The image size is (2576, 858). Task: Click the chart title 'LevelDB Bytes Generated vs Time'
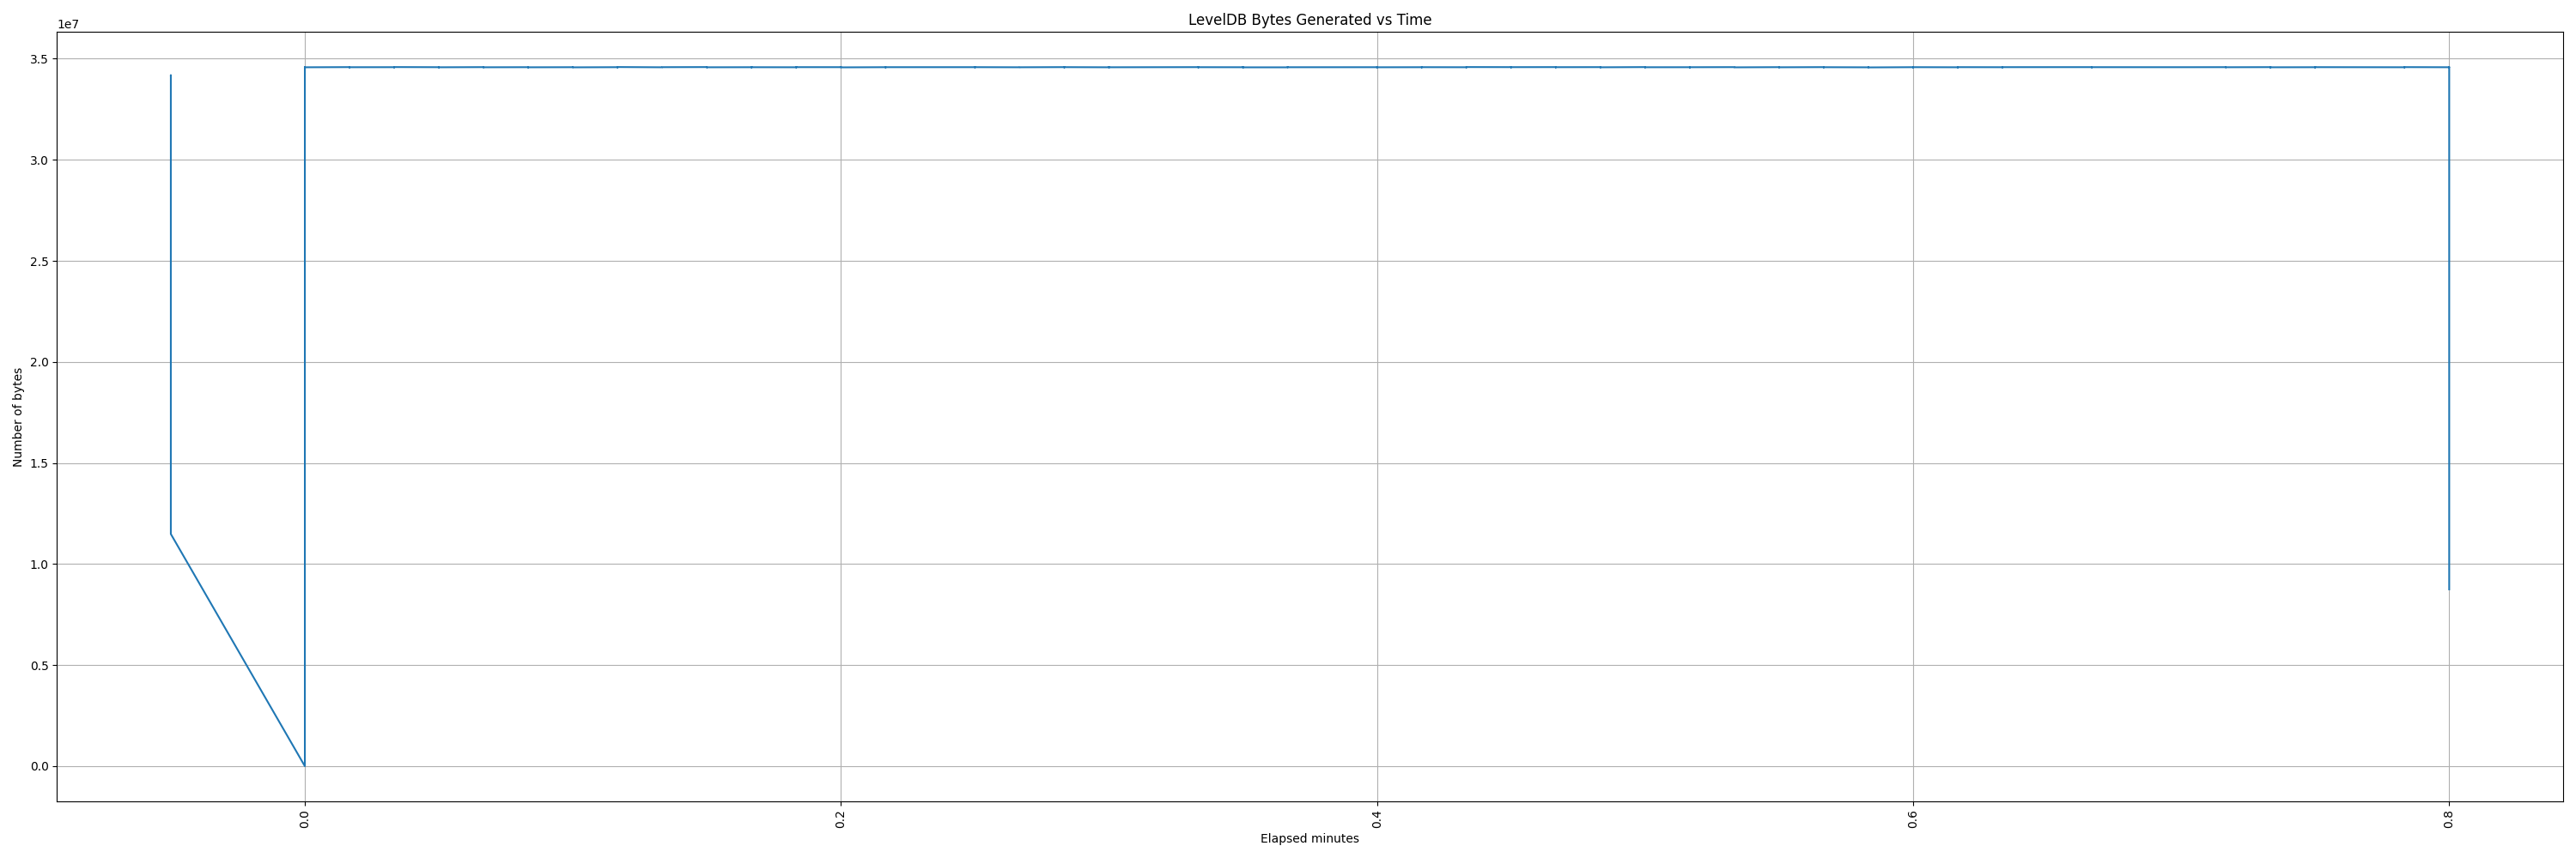pyautogui.click(x=1309, y=20)
